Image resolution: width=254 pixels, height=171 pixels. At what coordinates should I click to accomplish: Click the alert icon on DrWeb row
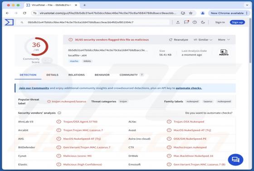coord(169,156)
